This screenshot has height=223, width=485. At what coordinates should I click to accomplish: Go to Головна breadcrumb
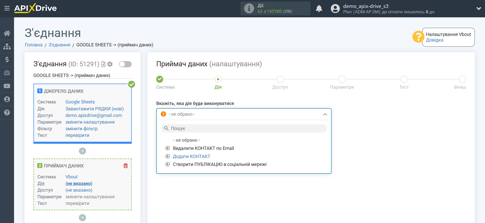[33, 45]
